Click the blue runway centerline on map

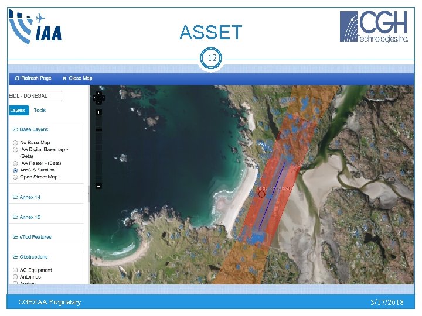point(272,194)
